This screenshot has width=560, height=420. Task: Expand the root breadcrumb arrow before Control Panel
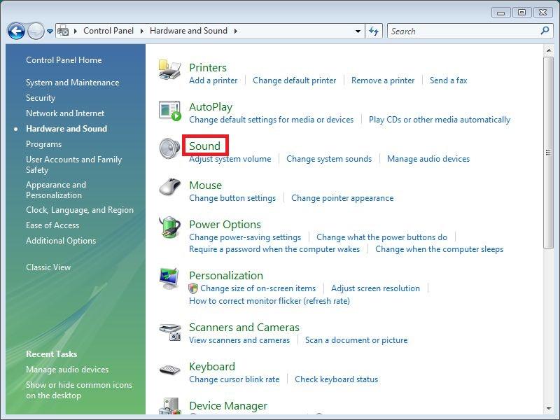[x=76, y=31]
